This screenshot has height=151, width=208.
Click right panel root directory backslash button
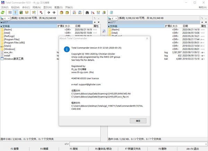point(202,18)
